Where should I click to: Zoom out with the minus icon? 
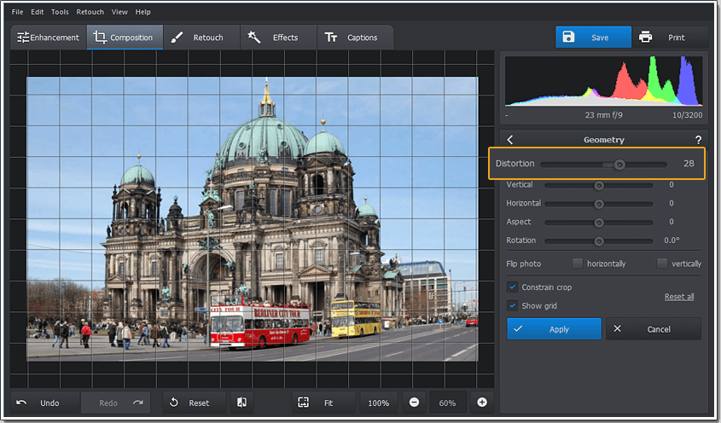(x=414, y=403)
